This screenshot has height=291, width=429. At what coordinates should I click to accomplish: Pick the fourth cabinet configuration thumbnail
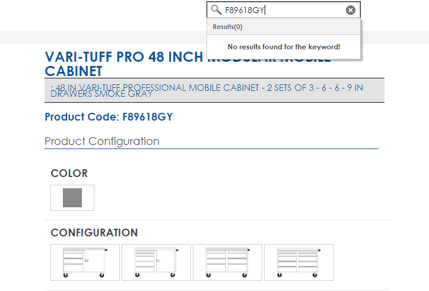point(298,262)
